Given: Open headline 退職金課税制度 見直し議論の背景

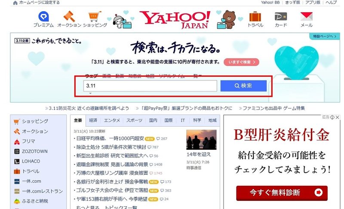Looking at the screenshot, I should pos(112,164).
